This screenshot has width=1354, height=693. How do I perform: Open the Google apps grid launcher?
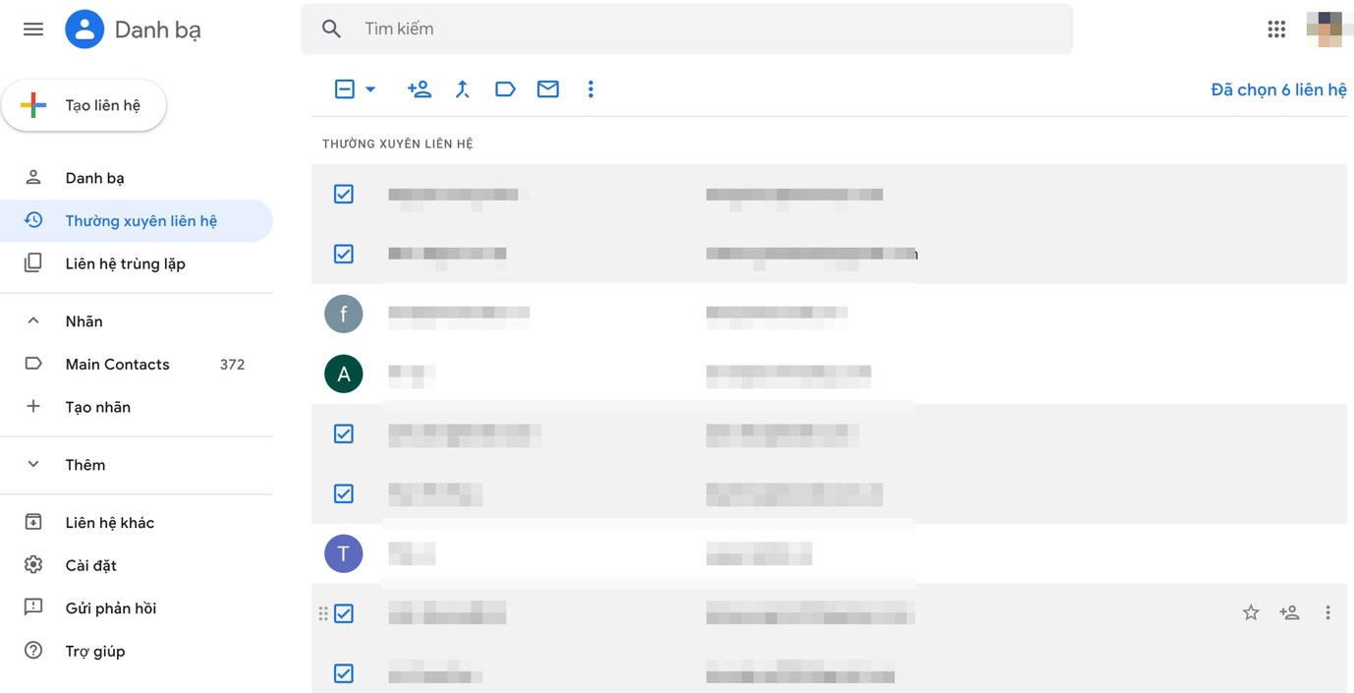1276,29
